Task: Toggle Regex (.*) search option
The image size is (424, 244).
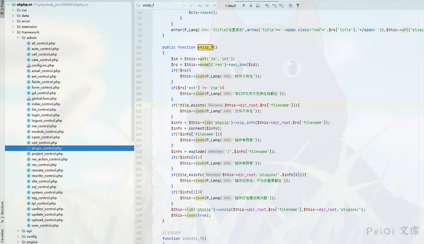Action: (214, 6)
